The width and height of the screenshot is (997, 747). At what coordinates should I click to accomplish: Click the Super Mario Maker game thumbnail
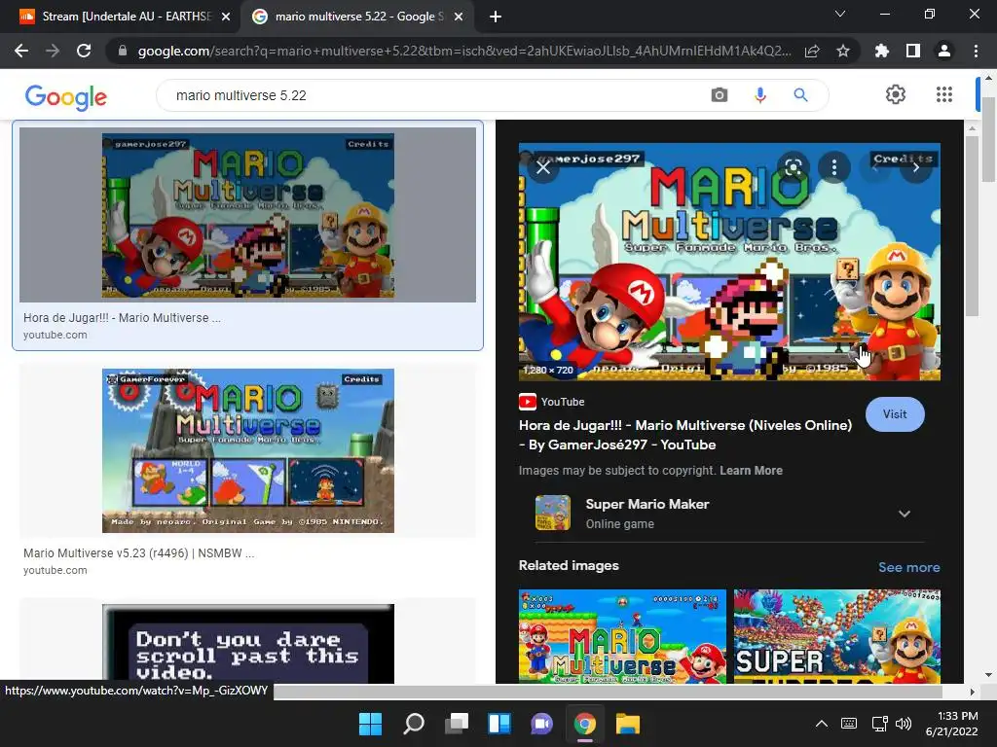point(553,513)
